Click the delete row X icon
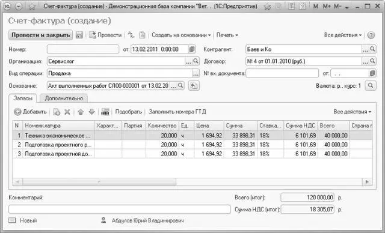Image resolution: width=385 pixels, height=233 pixels. (67, 112)
